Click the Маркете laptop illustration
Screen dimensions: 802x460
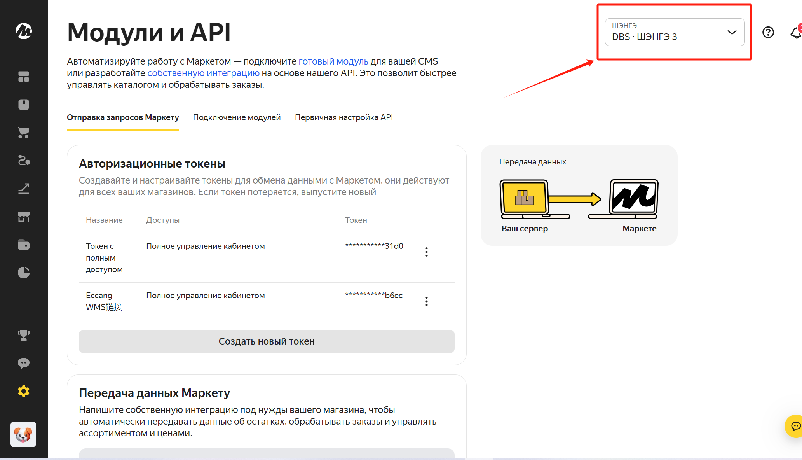coord(624,199)
